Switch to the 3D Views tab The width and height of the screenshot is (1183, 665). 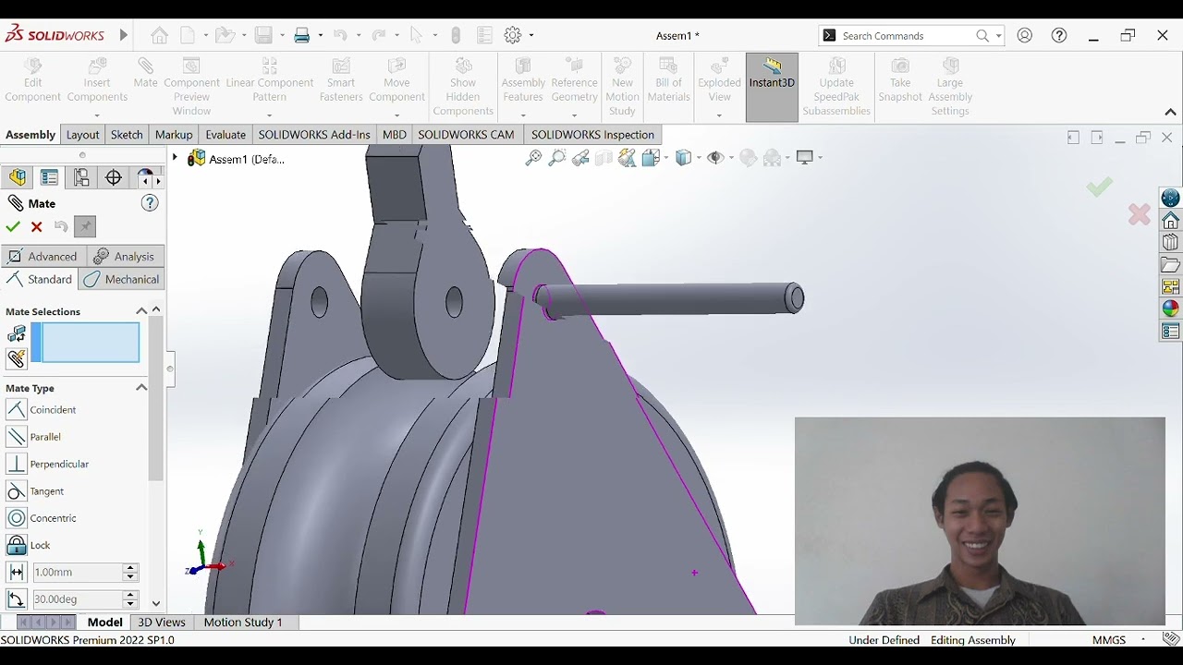(162, 622)
